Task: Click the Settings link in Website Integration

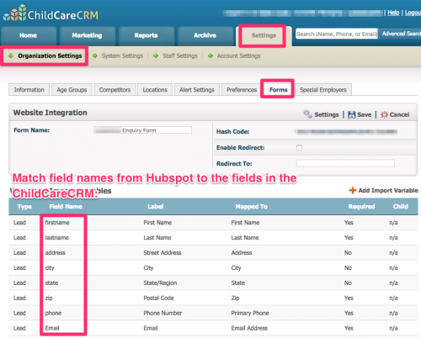Action: click(x=327, y=114)
